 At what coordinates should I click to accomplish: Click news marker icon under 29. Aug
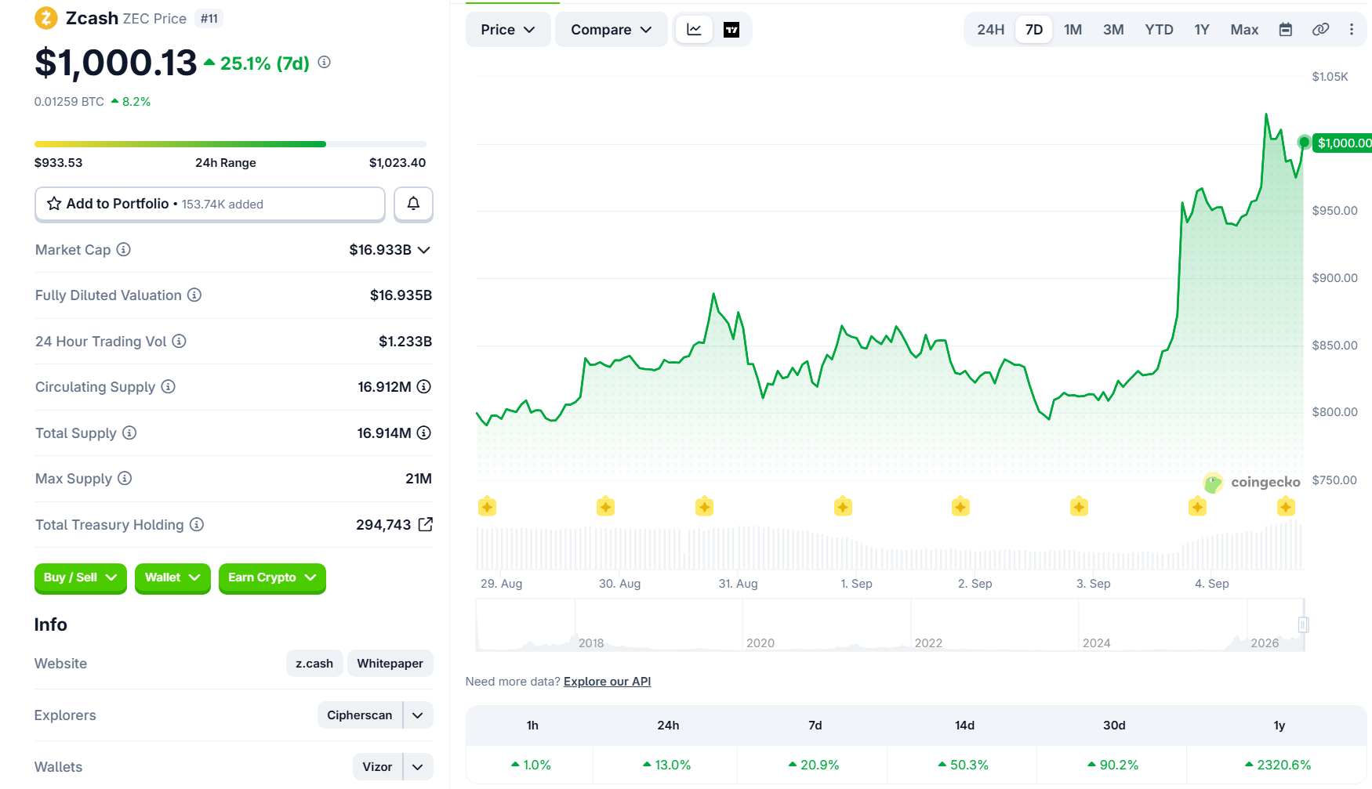coord(487,506)
